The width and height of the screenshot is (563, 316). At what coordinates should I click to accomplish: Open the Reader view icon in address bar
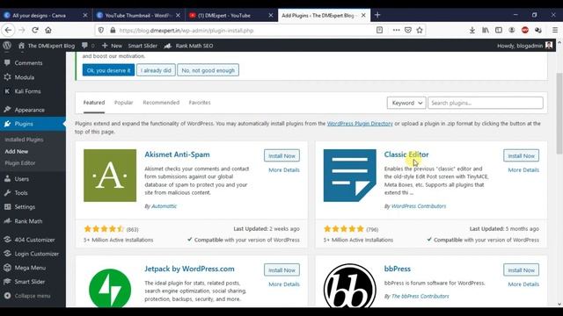379,30
